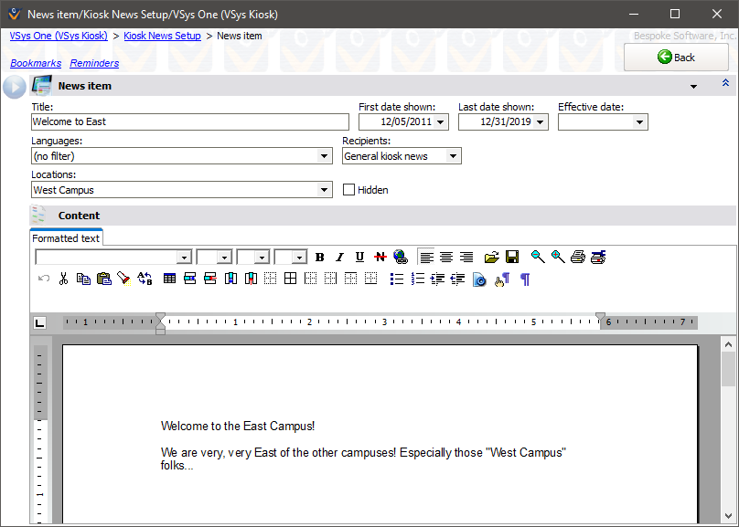Image resolution: width=739 pixels, height=527 pixels.
Task: Expand the Recipients dropdown
Action: tap(452, 156)
